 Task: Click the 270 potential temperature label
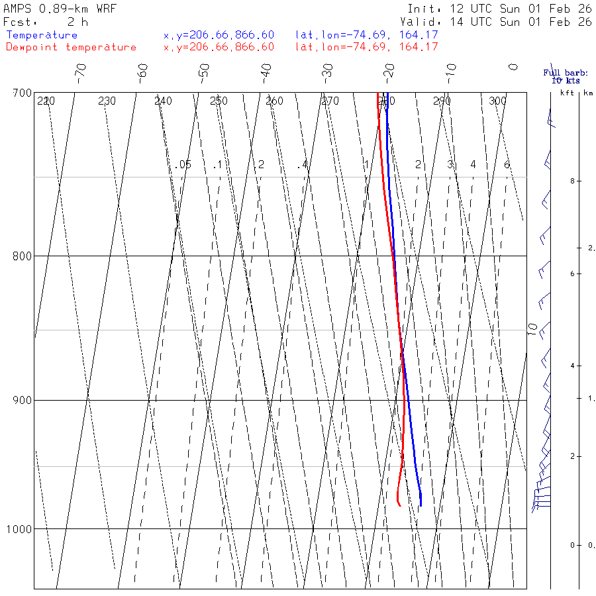pos(330,101)
